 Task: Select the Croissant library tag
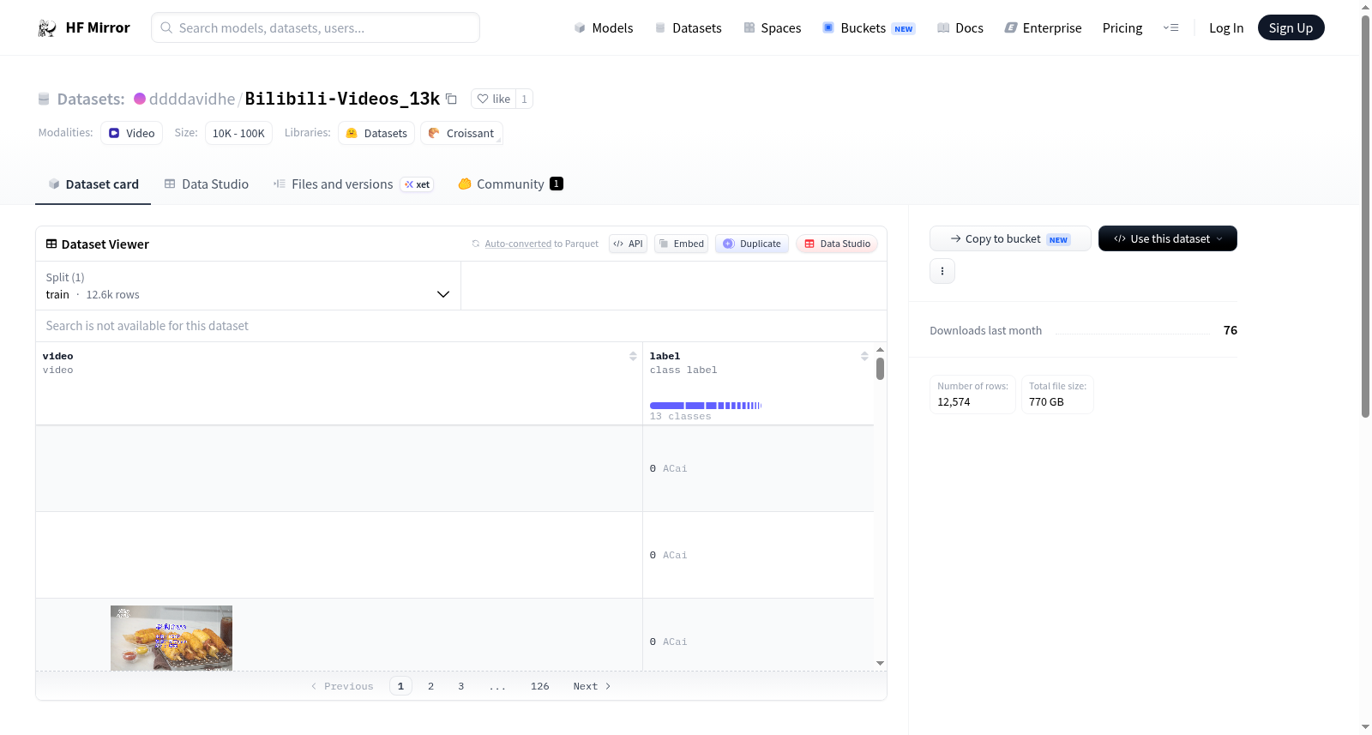[461, 133]
